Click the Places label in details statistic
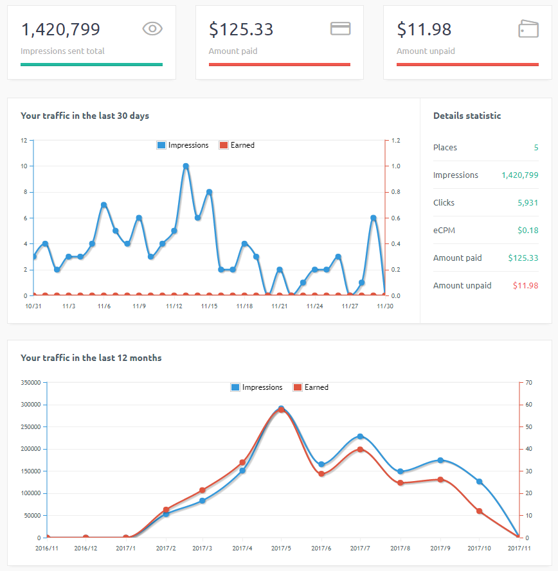This screenshot has height=571, width=558. pyautogui.click(x=445, y=148)
